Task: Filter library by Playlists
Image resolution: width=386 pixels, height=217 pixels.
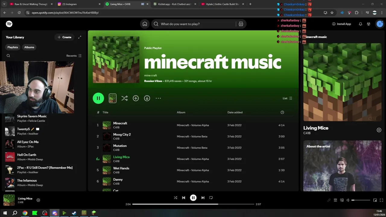Action: [x=13, y=47]
